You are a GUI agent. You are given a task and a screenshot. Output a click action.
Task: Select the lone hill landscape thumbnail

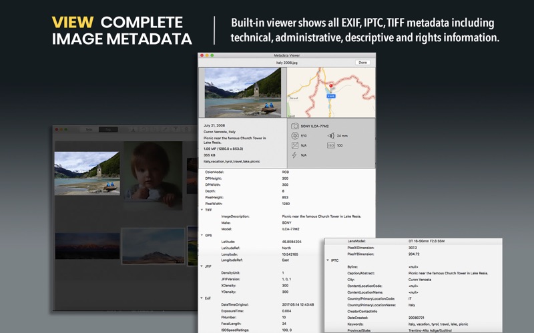154,246
